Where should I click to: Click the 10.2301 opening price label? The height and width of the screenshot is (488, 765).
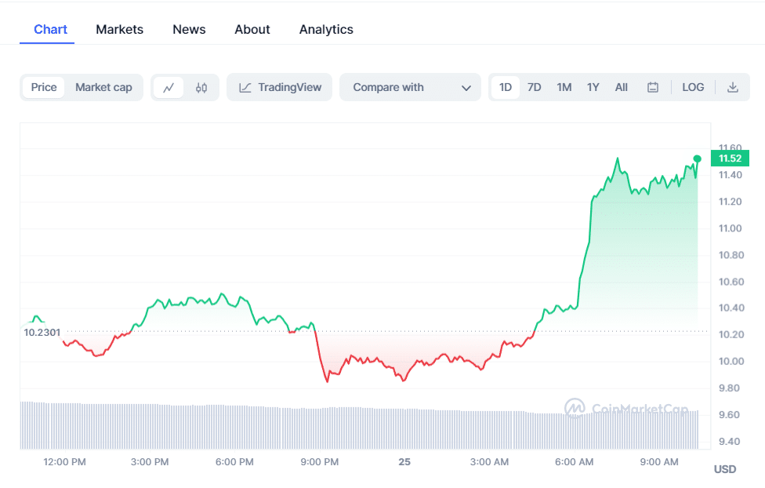click(42, 333)
